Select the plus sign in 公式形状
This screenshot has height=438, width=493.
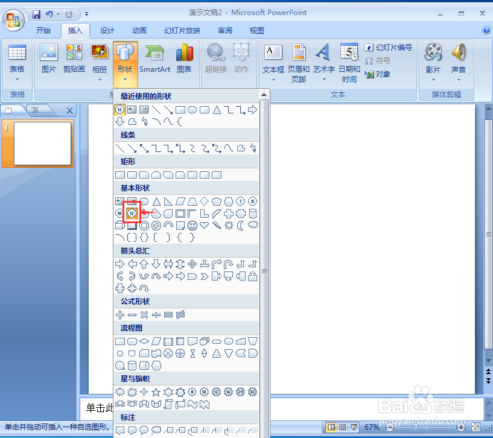pyautogui.click(x=120, y=315)
